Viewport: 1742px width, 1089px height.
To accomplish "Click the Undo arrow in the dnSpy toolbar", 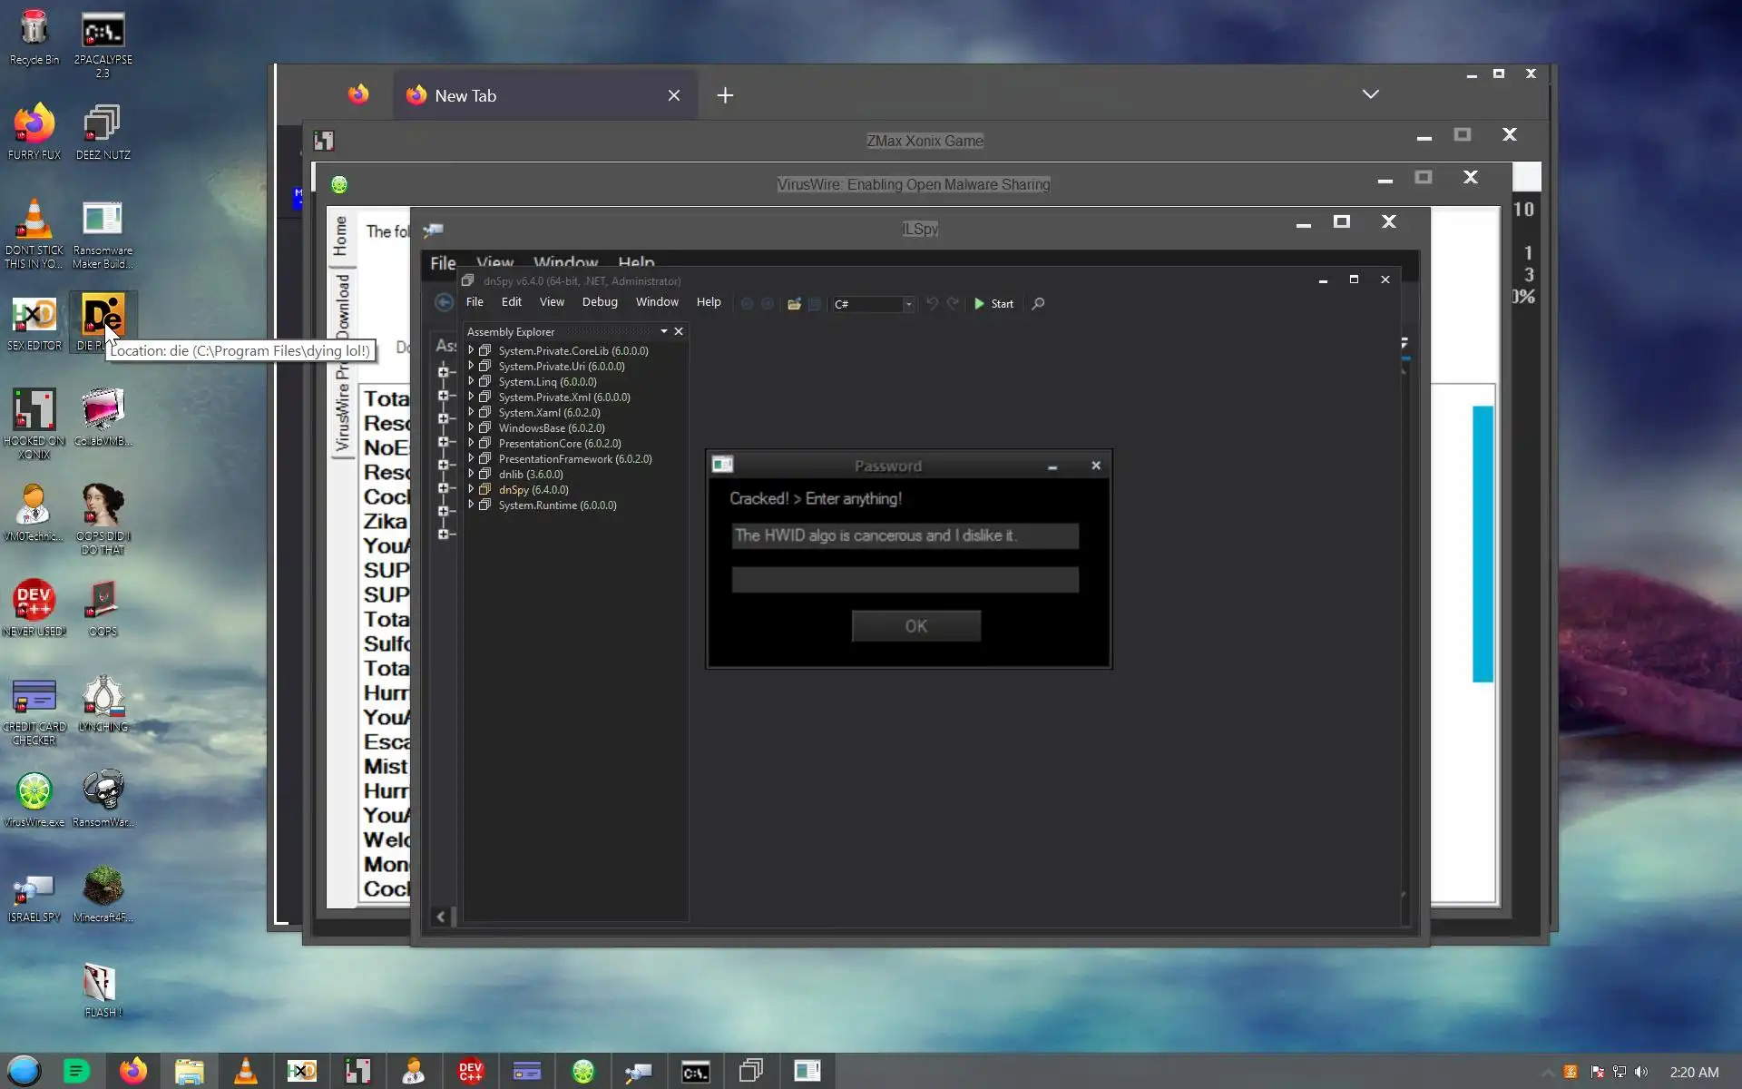I will coord(932,304).
